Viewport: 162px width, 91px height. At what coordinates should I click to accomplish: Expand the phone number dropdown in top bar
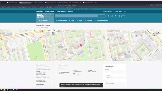(x=108, y=11)
